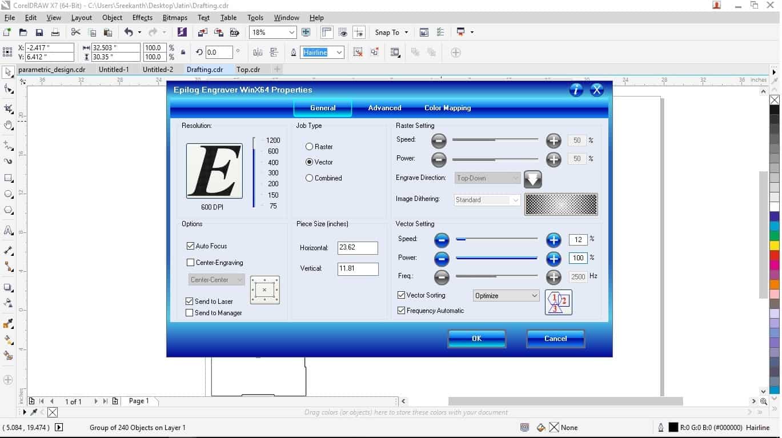The width and height of the screenshot is (782, 438).
Task: Click the Horizontal piece size field
Action: (x=358, y=248)
